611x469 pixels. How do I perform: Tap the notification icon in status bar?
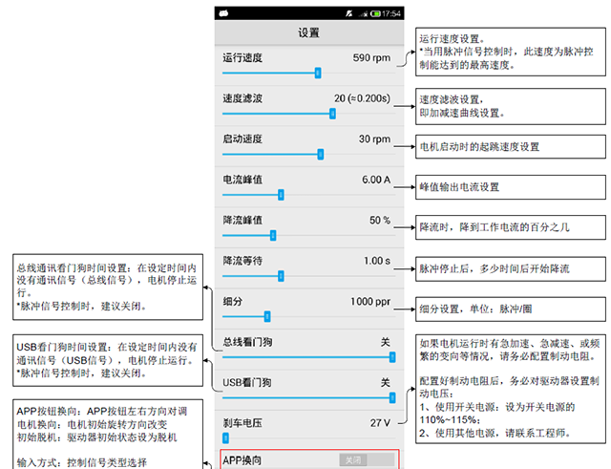pyautogui.click(x=223, y=13)
